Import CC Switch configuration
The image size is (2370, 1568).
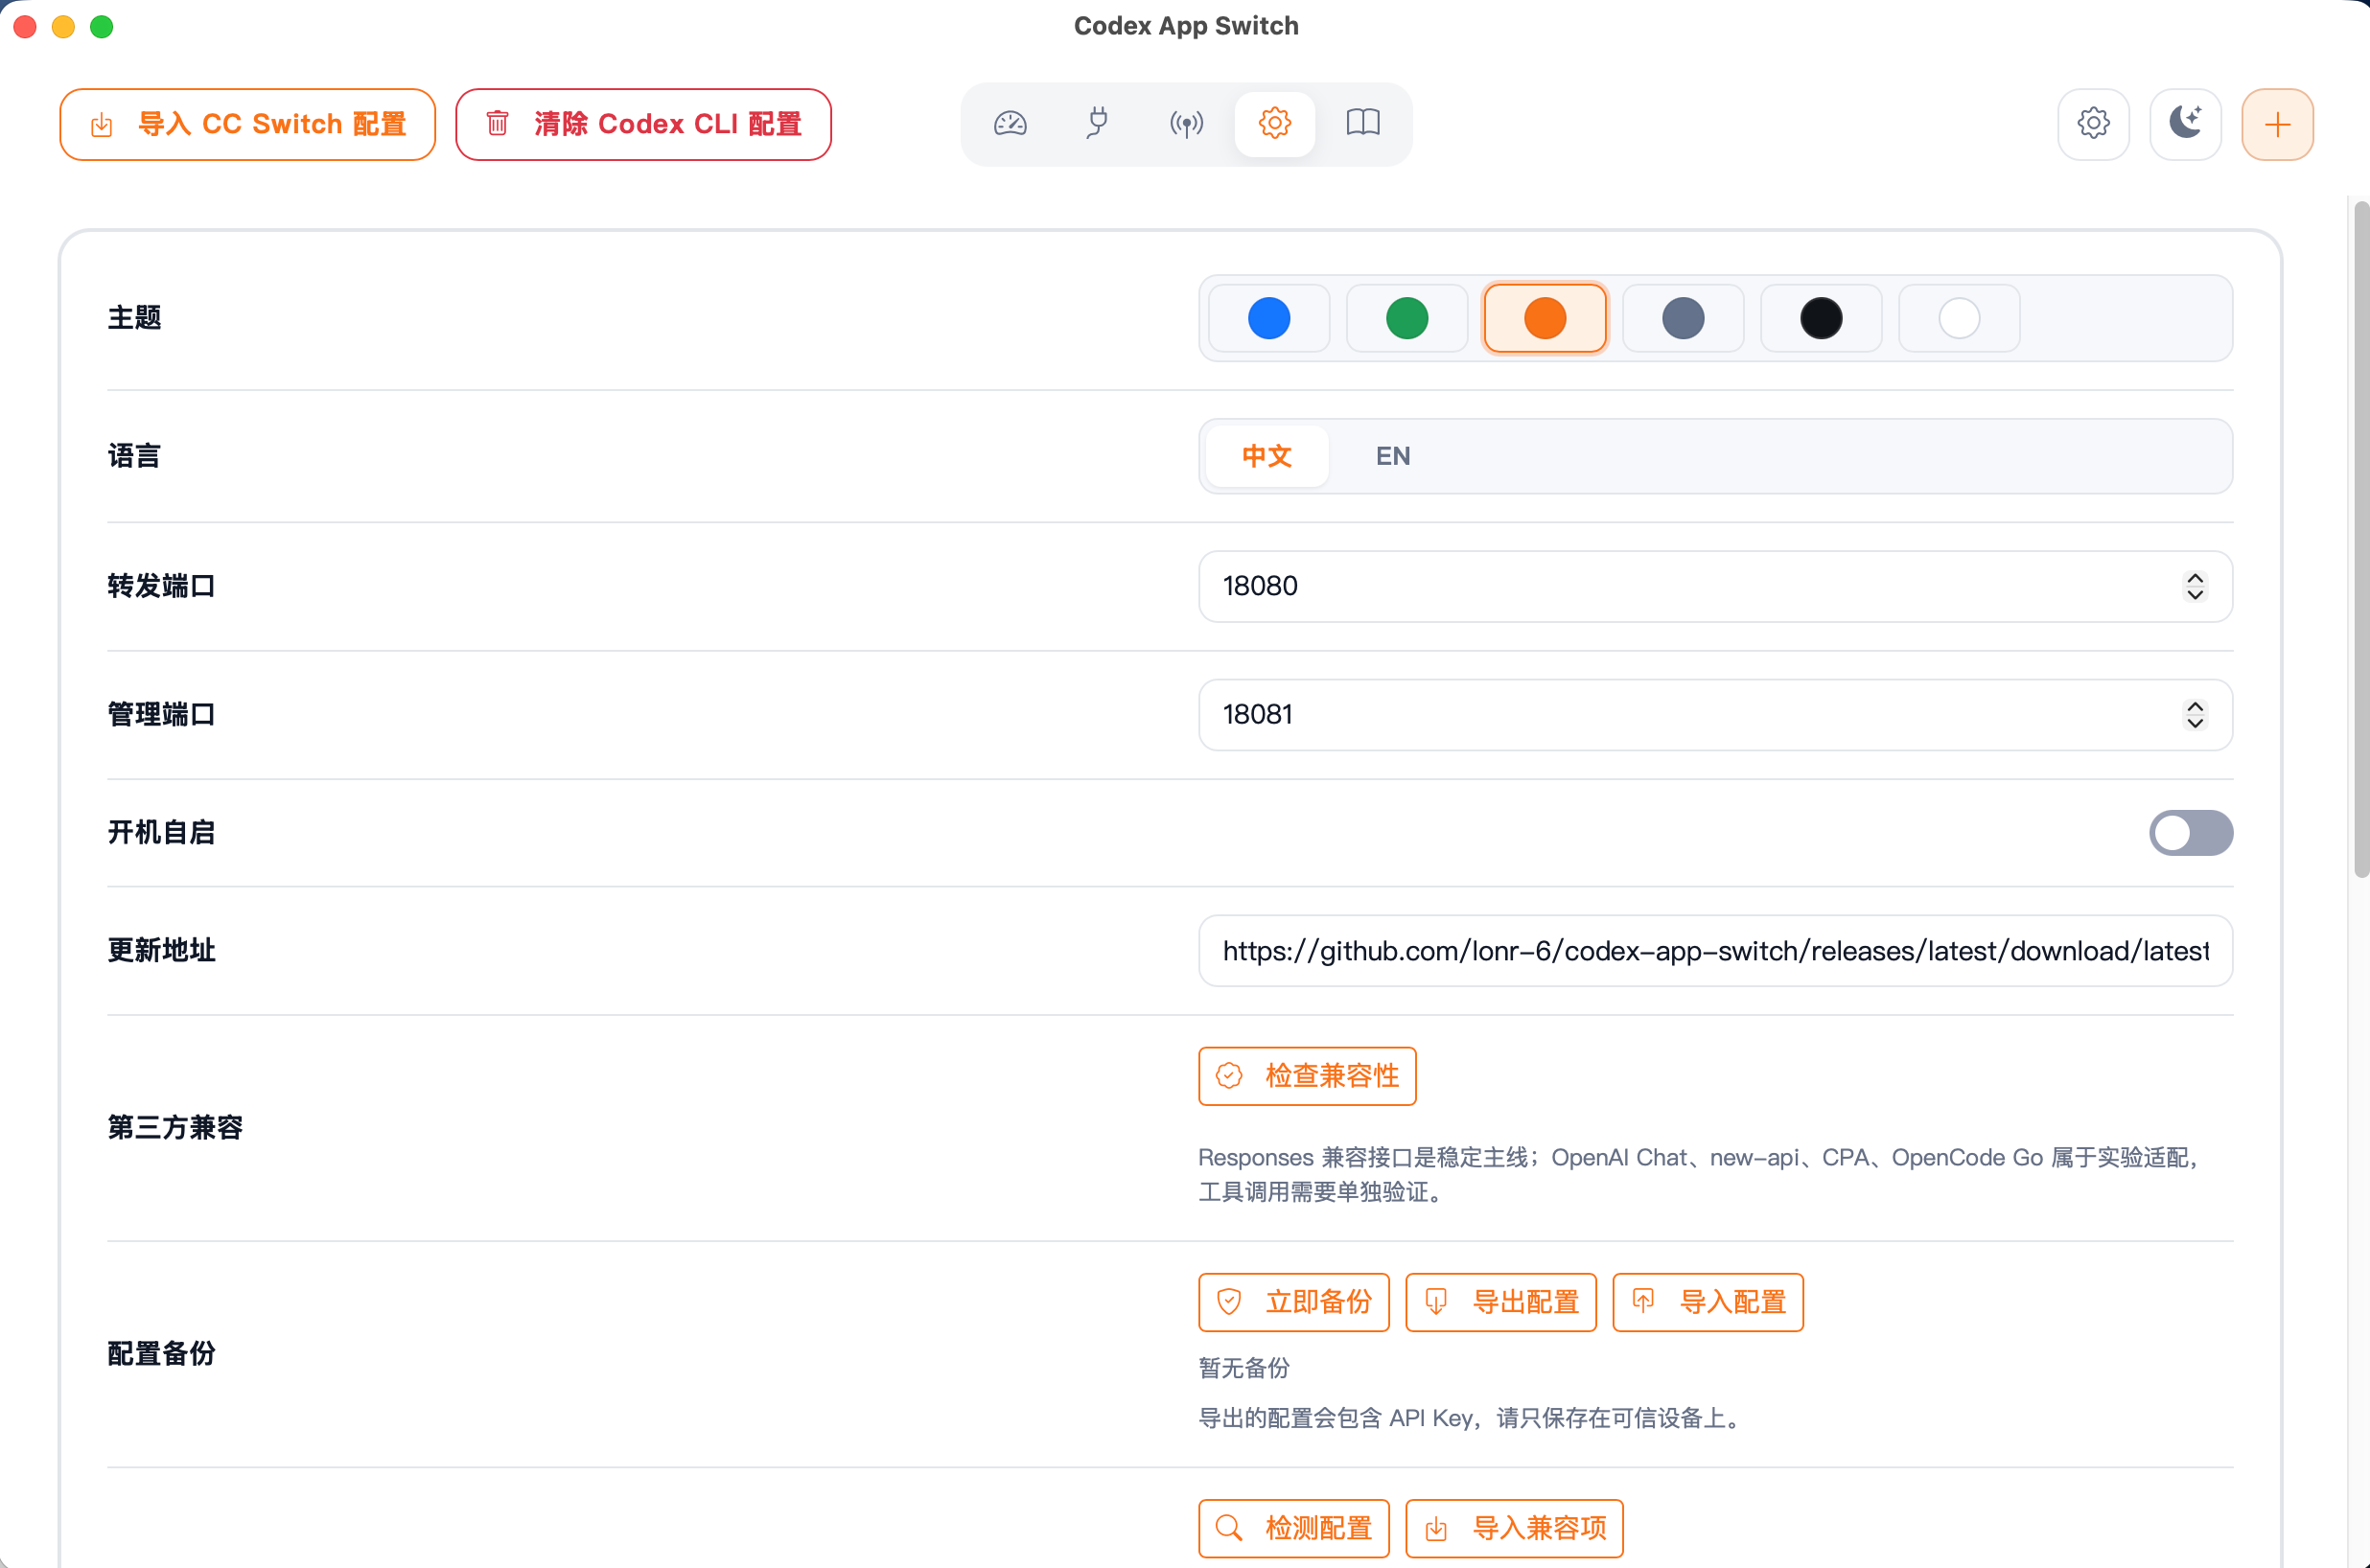click(x=247, y=124)
